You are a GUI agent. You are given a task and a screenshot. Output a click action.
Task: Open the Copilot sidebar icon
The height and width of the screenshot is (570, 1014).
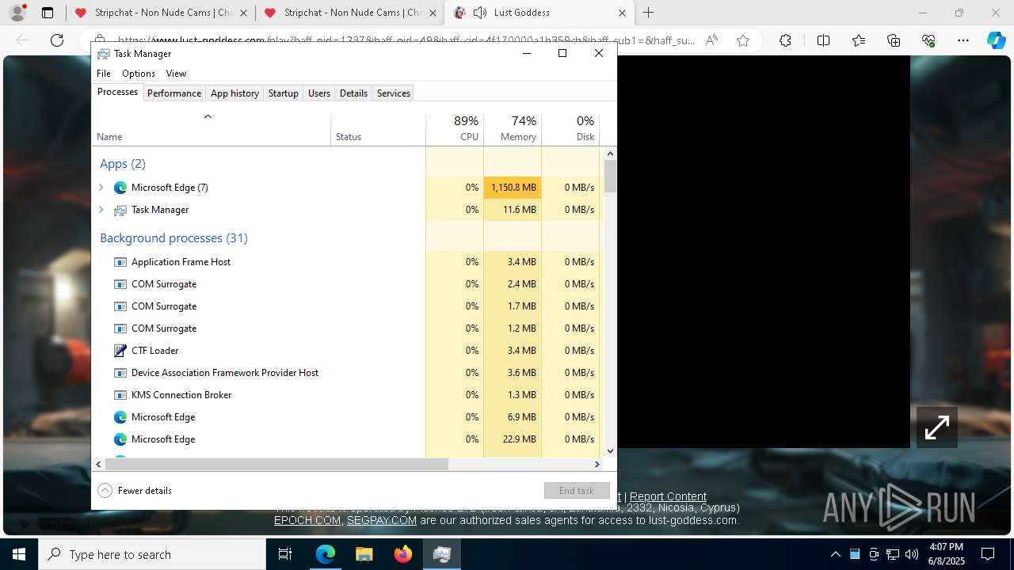996,40
